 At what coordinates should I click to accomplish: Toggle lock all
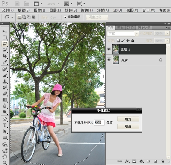coord(133,41)
